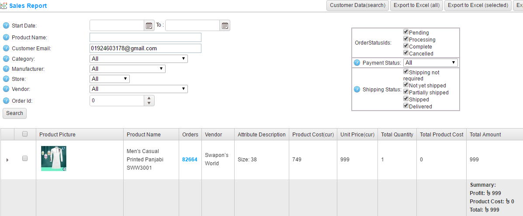Toggle Not yet shipped checkbox
The image size is (523, 216).
406,85
